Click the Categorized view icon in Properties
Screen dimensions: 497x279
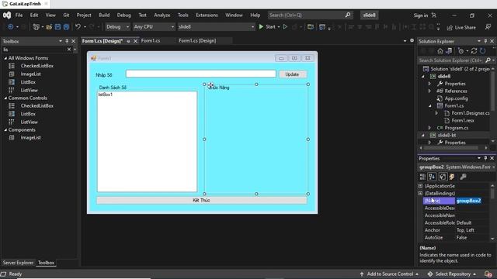422,177
